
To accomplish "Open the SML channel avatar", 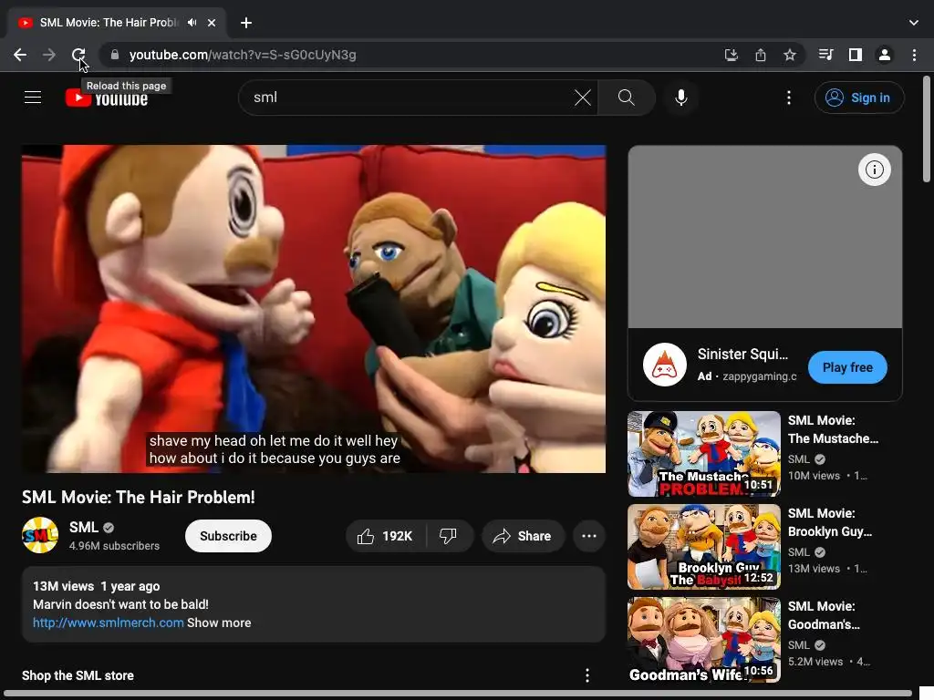I will [x=40, y=535].
